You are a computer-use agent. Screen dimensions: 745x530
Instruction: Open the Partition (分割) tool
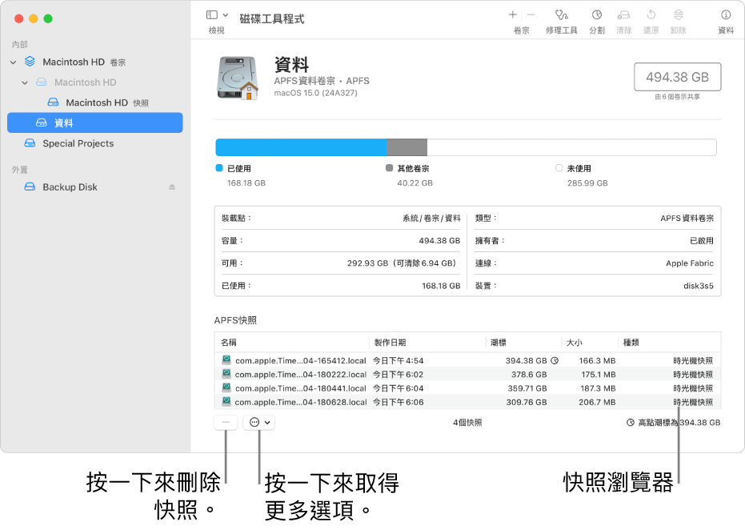pos(597,14)
